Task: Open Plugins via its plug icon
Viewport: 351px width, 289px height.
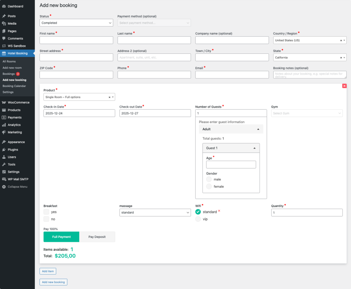Action: pos(4,149)
